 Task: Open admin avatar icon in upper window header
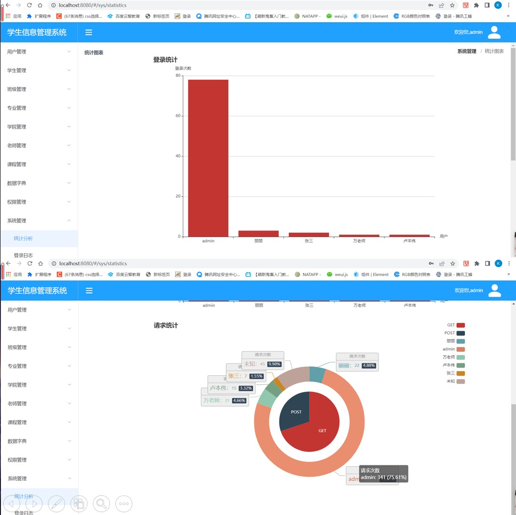tap(494, 32)
